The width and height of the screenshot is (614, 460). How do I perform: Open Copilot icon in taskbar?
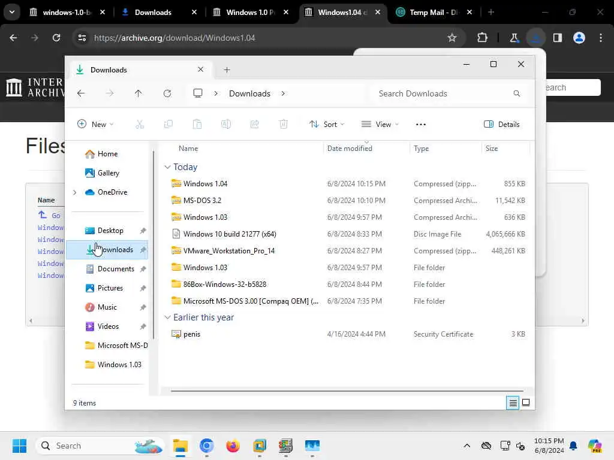point(595,446)
